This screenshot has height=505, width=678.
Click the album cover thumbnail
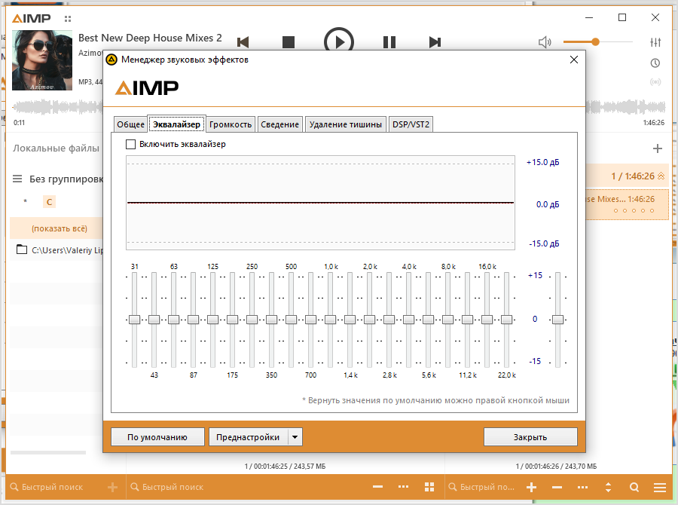(x=42, y=60)
